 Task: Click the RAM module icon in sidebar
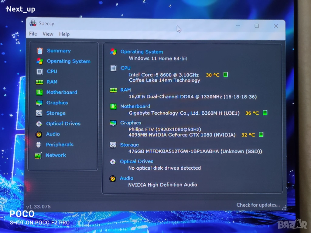(x=39, y=82)
